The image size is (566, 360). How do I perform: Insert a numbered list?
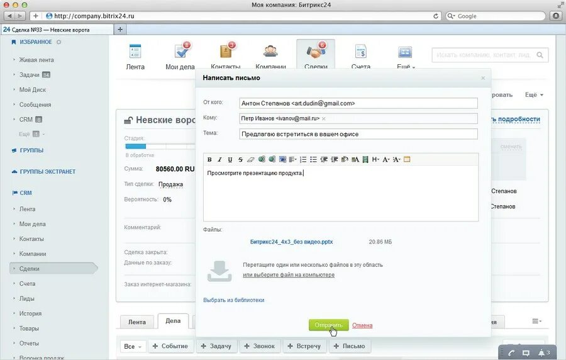tap(303, 159)
